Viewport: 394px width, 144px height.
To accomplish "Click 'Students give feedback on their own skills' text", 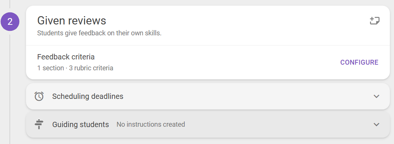I will 99,33.
